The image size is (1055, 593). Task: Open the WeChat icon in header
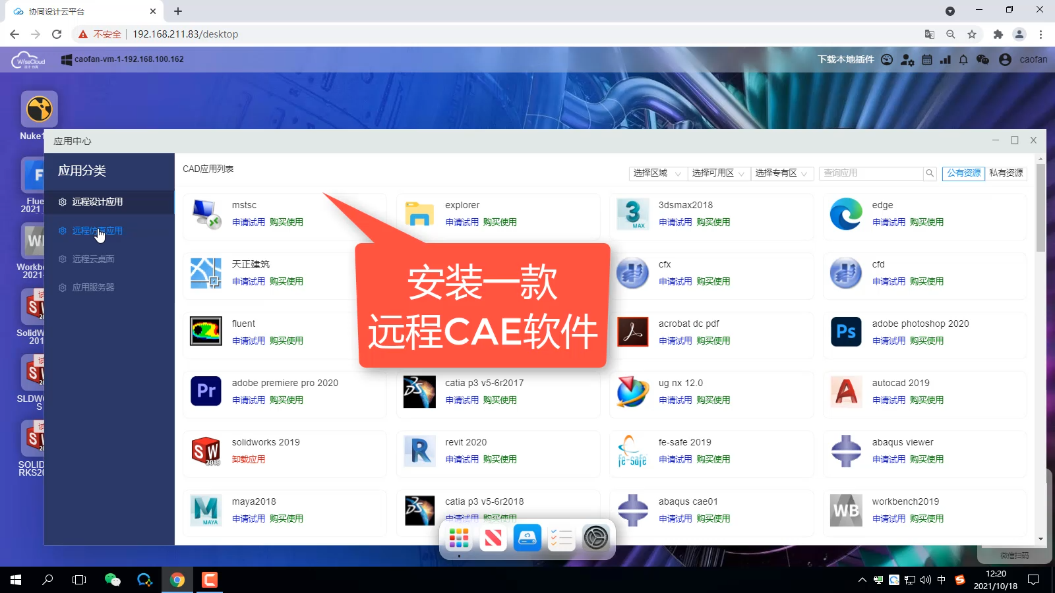(982, 59)
